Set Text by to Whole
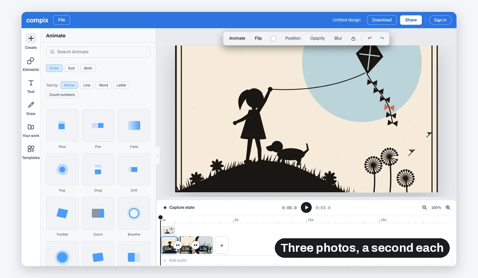The width and height of the screenshot is (478, 278). click(69, 85)
